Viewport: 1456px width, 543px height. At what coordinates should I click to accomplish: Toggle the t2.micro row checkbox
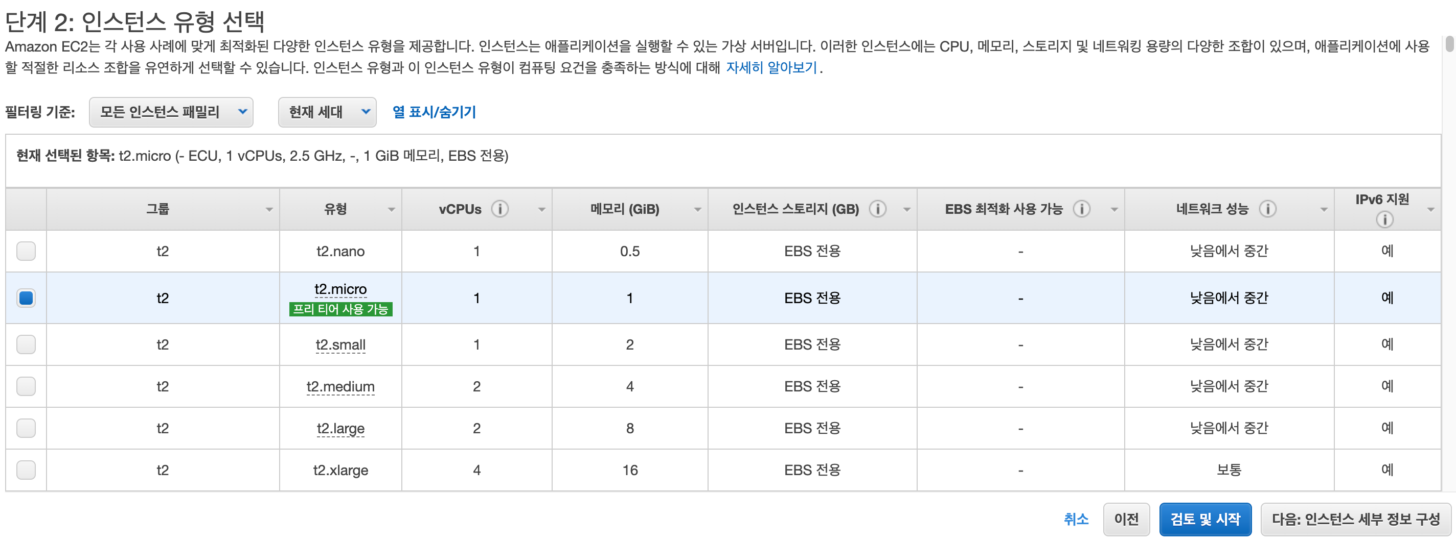[26, 298]
